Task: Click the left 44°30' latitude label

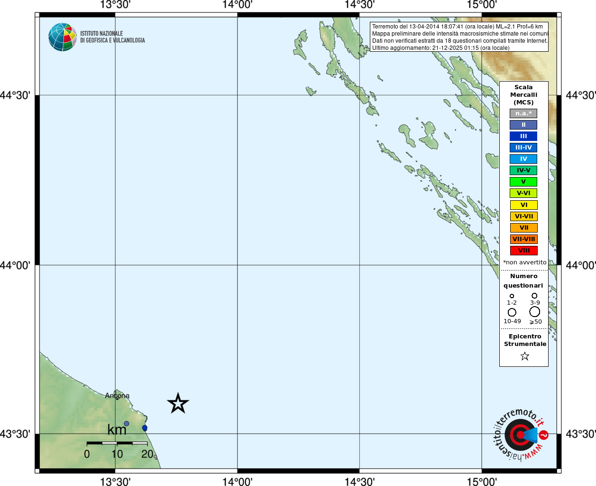Action: click(15, 95)
